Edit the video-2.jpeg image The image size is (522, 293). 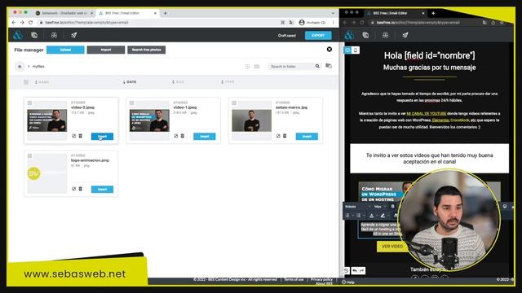[x=74, y=136]
